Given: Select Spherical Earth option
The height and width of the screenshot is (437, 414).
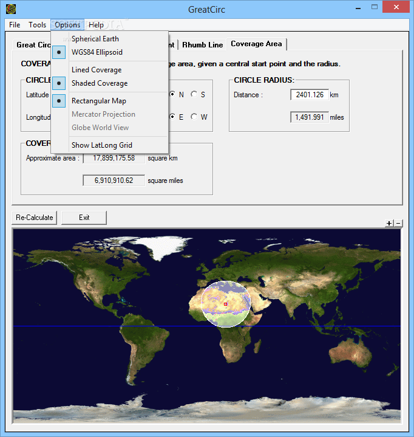Looking at the screenshot, I should [x=110, y=39].
